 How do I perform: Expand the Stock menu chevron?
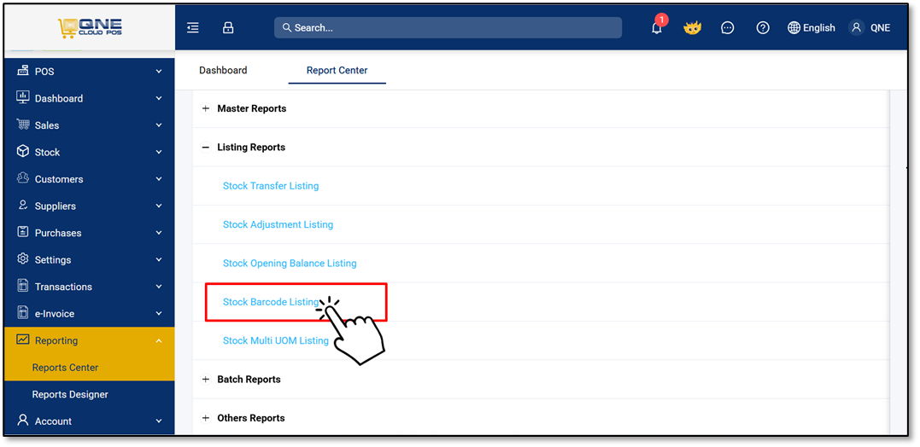[158, 153]
